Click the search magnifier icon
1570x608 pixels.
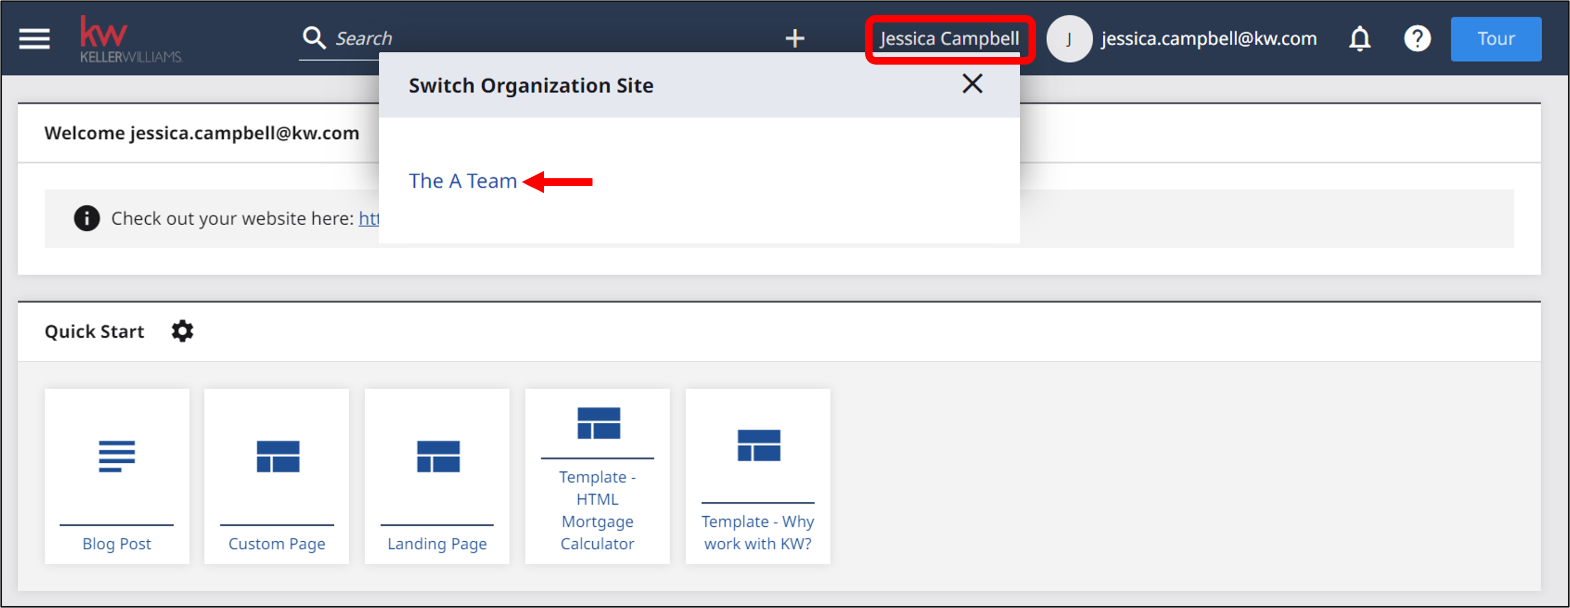(313, 37)
